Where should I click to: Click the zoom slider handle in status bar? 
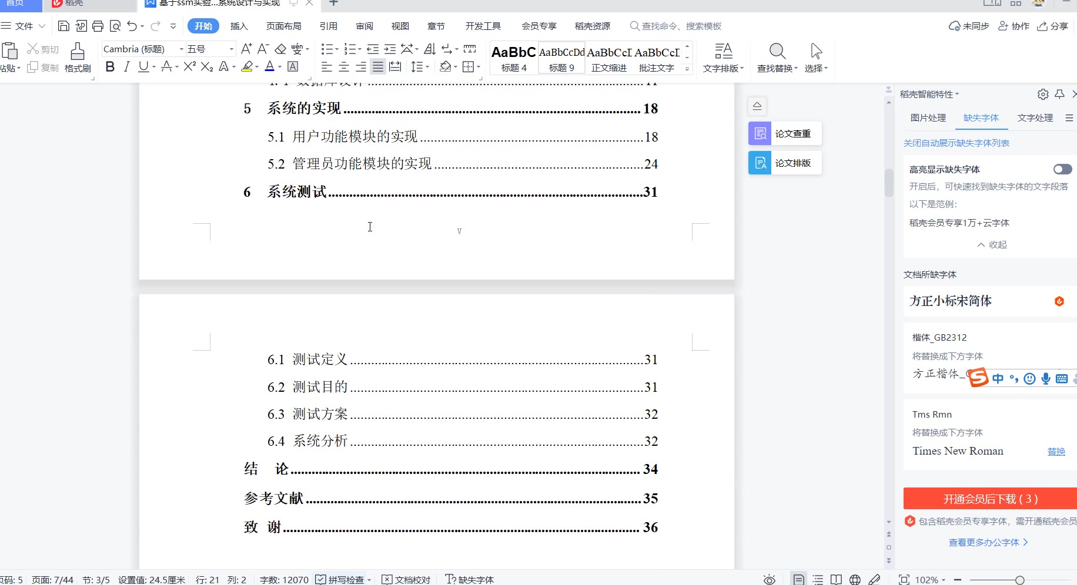(1019, 580)
